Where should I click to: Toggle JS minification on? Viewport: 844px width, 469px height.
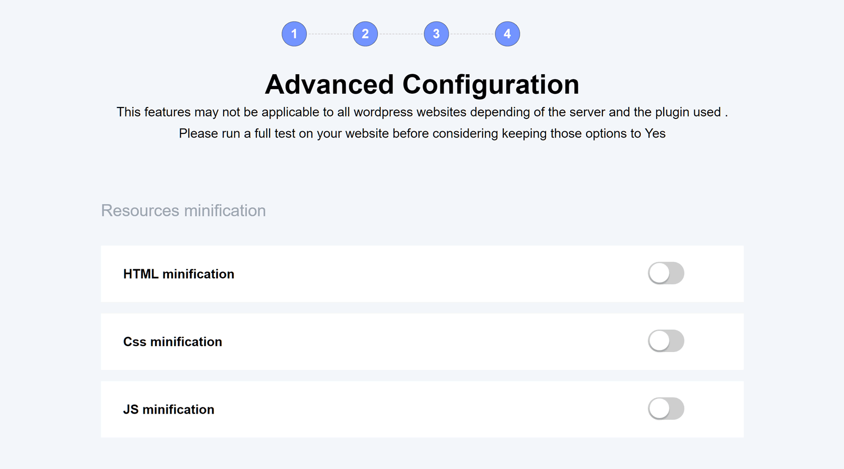666,409
